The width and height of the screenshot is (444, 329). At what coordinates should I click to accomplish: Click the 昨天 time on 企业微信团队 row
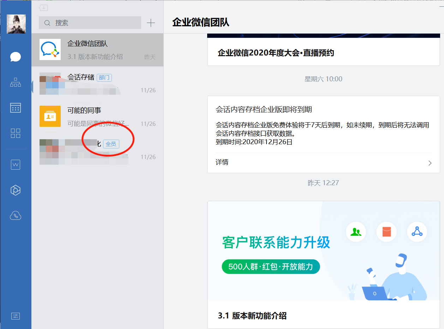coord(150,57)
